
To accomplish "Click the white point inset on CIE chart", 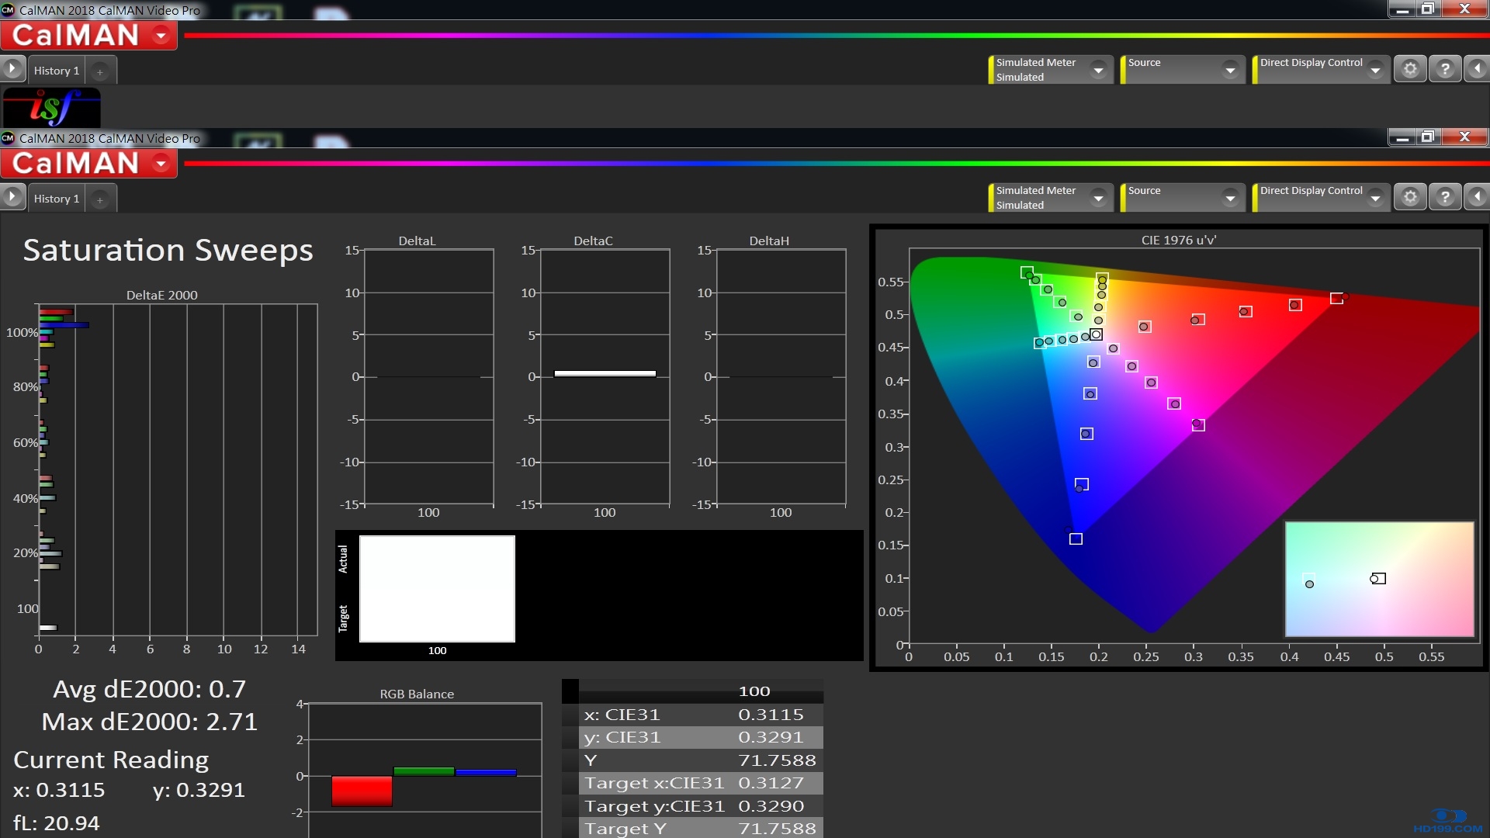I will 1378,579.
